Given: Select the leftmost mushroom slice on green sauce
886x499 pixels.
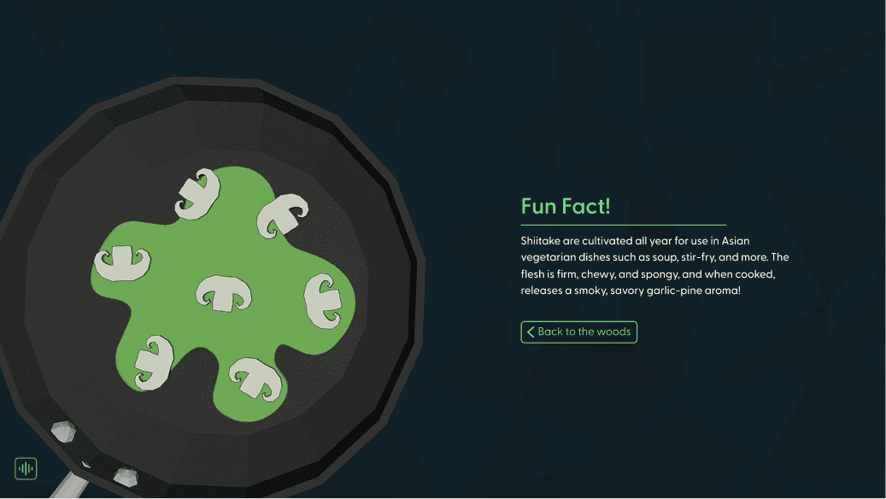Looking at the screenshot, I should pos(123,263).
